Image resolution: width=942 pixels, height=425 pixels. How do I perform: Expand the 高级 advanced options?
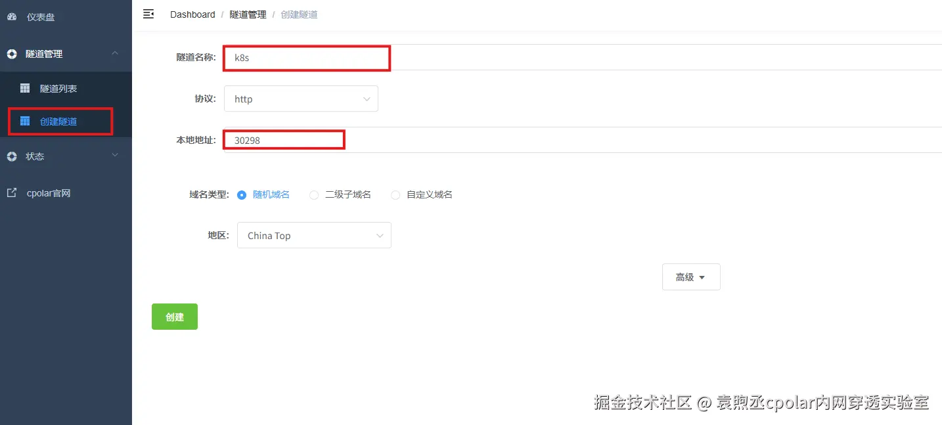691,277
